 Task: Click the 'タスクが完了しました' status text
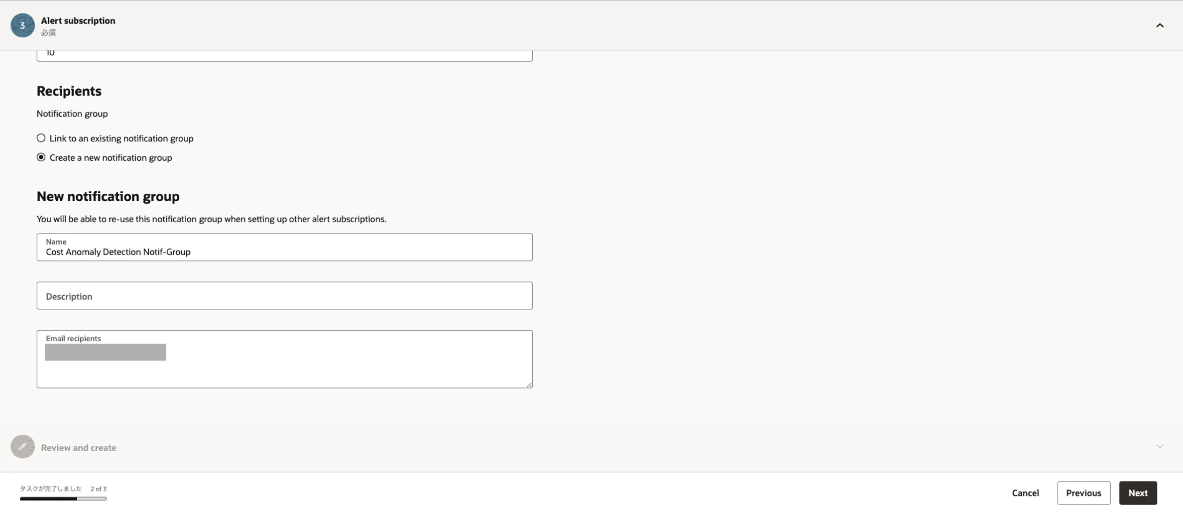(51, 489)
